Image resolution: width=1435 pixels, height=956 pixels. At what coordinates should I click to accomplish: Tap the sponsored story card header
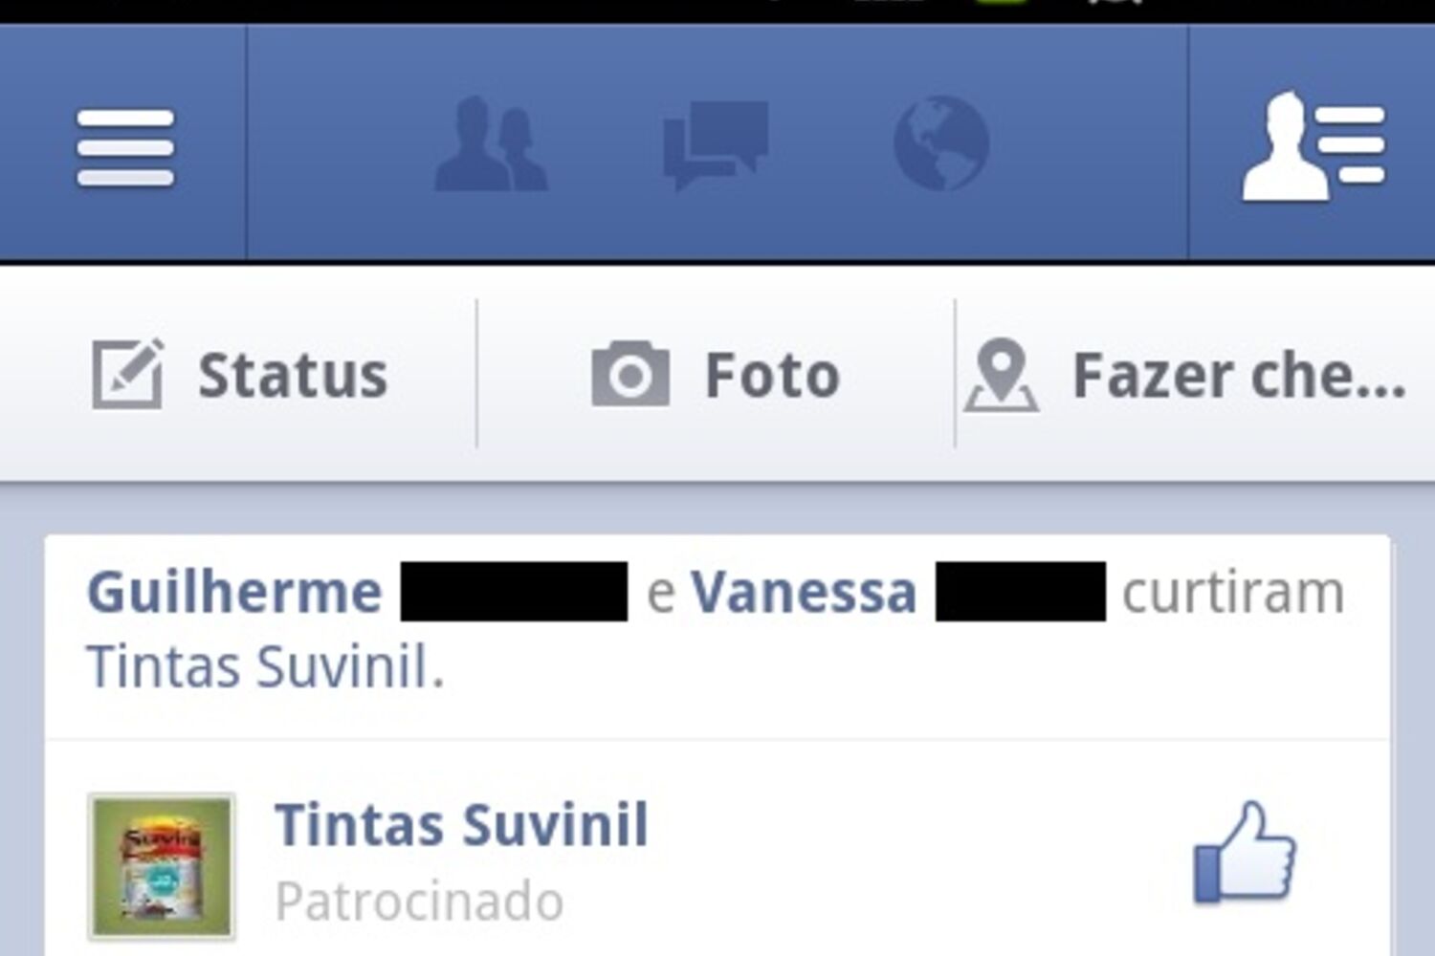pyautogui.click(x=717, y=637)
